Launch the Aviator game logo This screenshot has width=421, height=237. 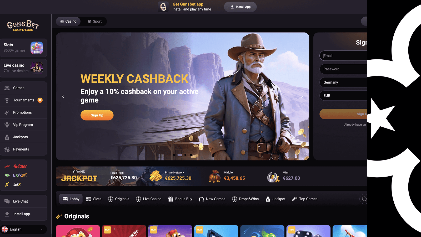coord(16,166)
